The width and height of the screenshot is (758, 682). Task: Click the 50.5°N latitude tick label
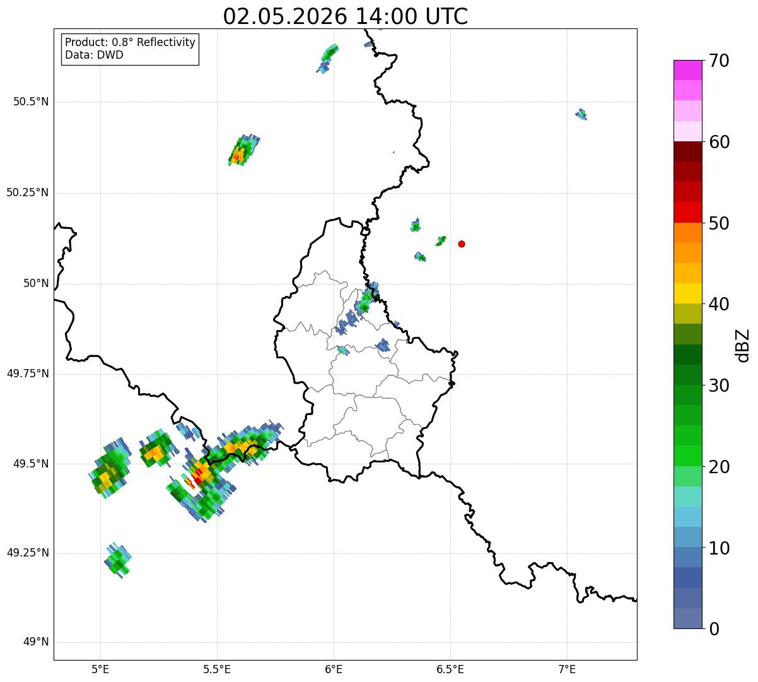[27, 102]
